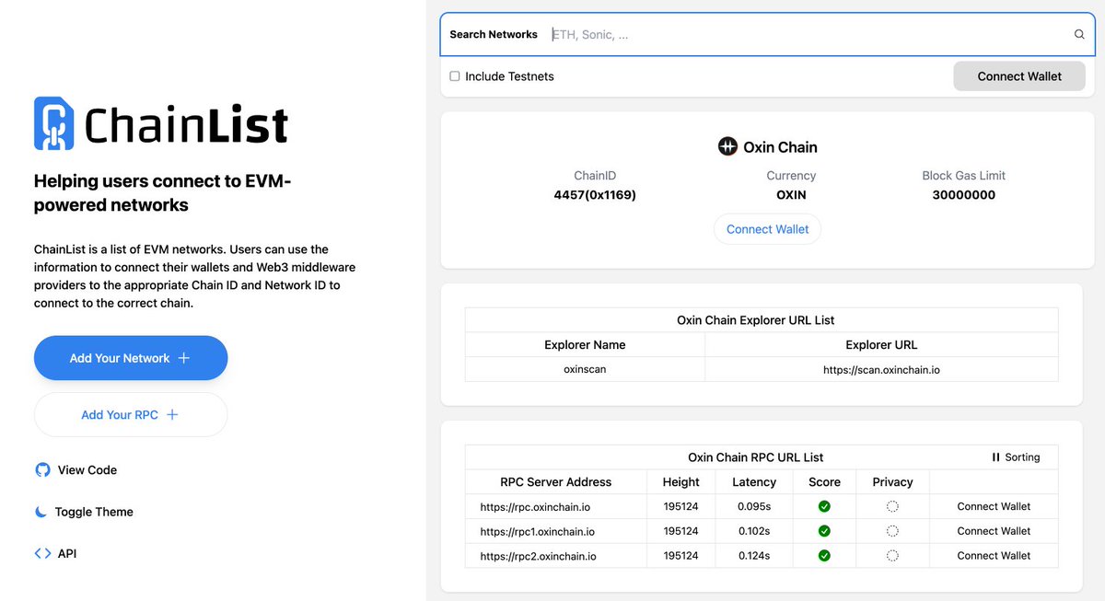Viewport: 1105px width, 601px height.
Task: Click the latency value 0.095s
Action: tap(754, 507)
